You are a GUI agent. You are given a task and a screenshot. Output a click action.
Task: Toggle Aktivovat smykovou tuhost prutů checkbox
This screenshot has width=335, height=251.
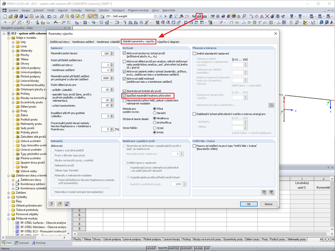(124, 53)
